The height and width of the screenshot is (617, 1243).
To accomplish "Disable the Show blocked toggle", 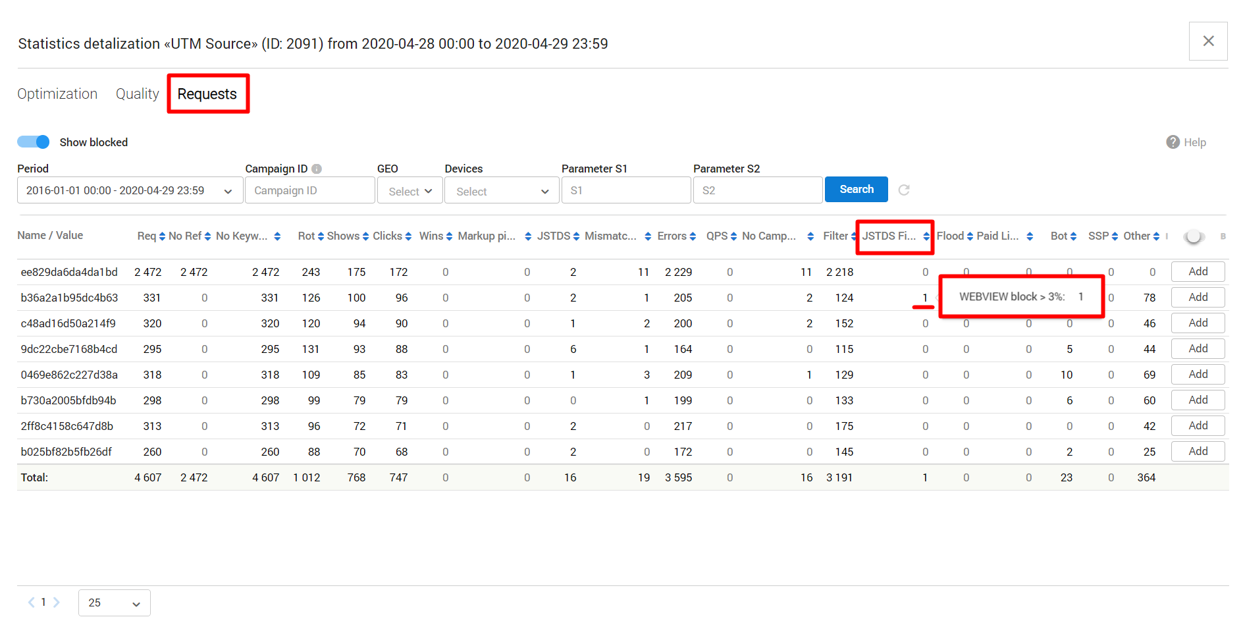I will (x=34, y=142).
